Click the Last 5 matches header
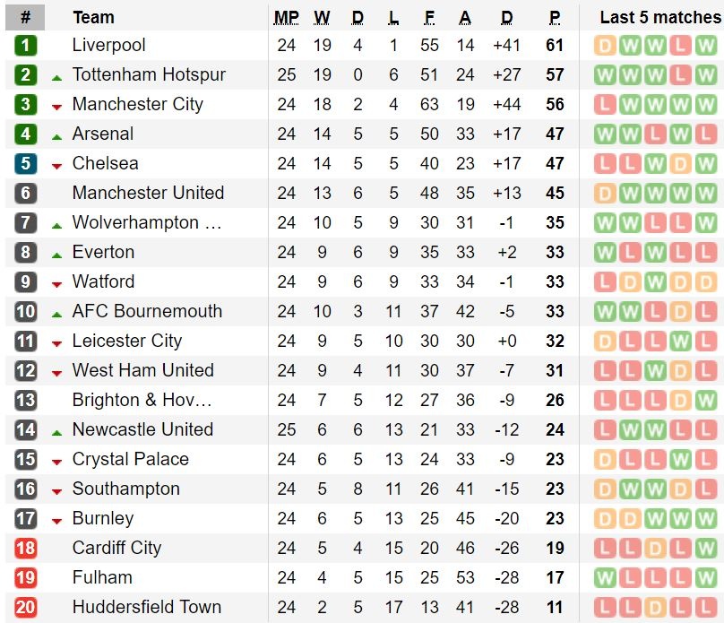Screen dimensions: 724x623 pos(659,17)
